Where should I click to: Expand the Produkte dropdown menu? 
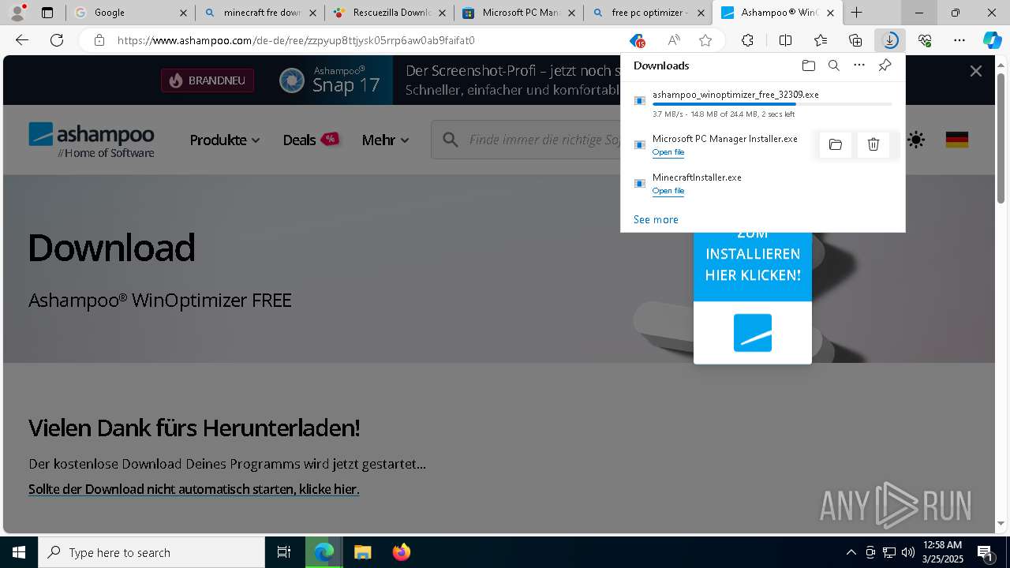click(225, 140)
